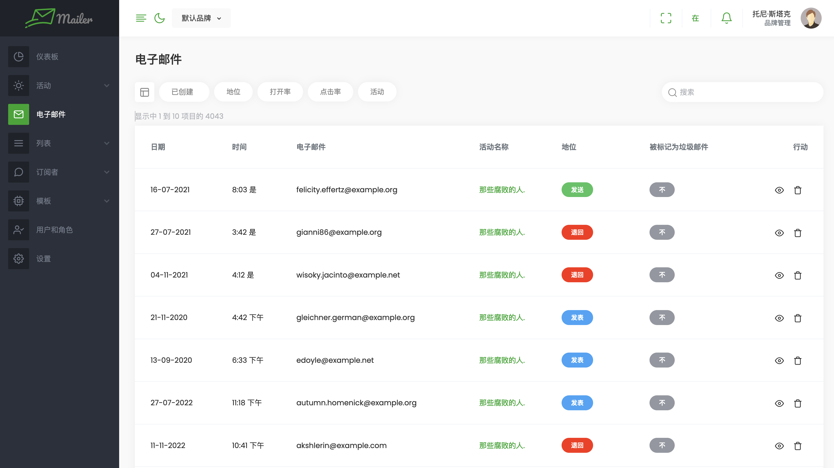
Task: Delete akshlerin@example.com row
Action: click(798, 446)
